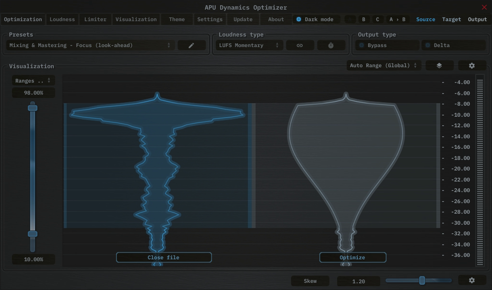Click the gear icon next to the Skew slider
Screen dimensions: 492x290
click(x=472, y=280)
